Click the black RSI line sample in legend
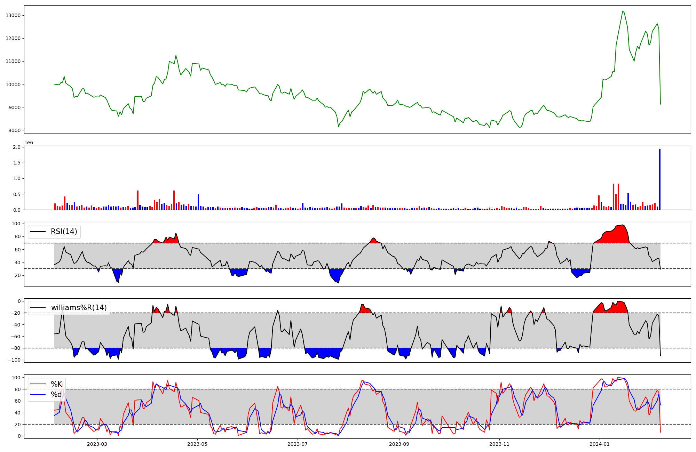This screenshot has height=452, width=696. click(38, 232)
